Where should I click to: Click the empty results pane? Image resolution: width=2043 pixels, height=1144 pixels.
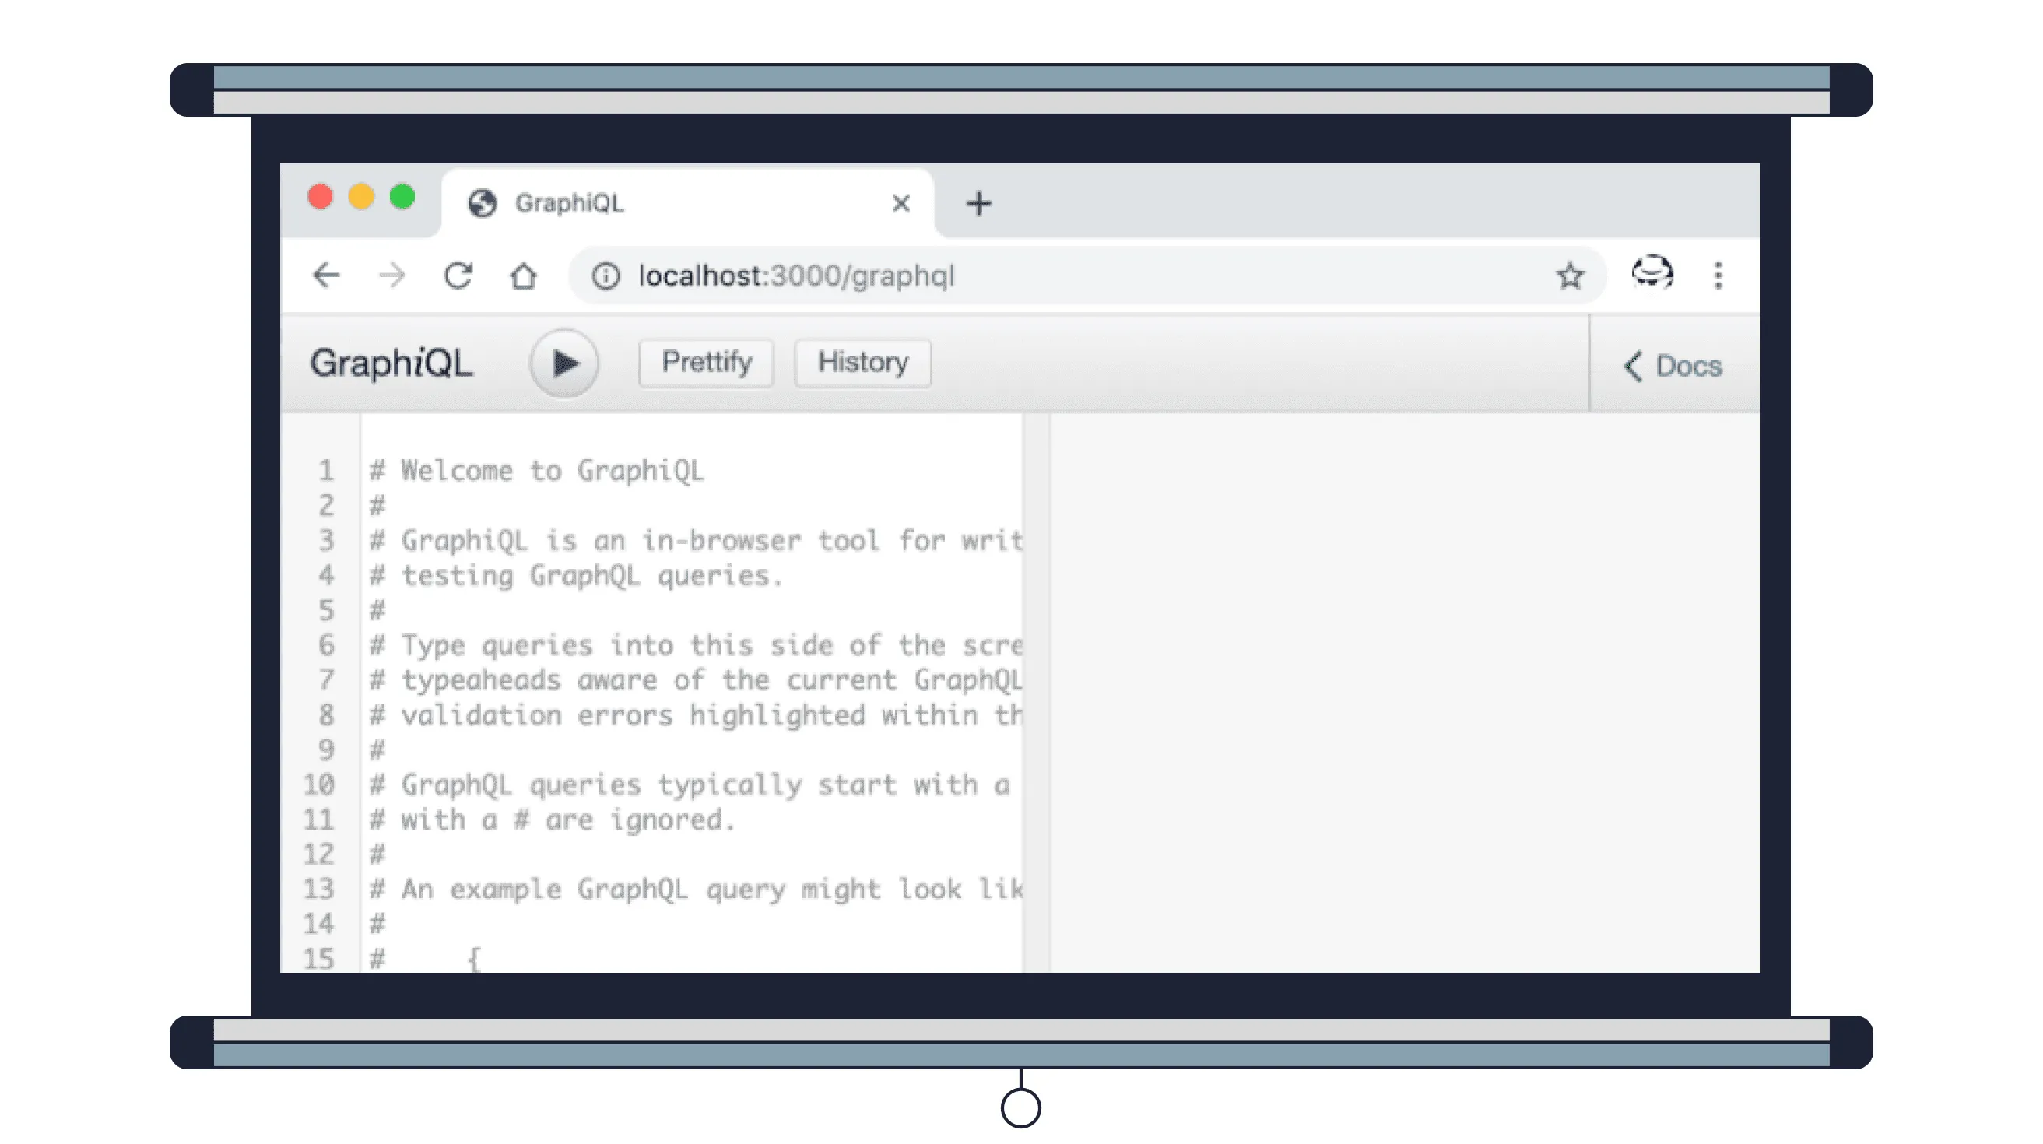(x=1405, y=693)
